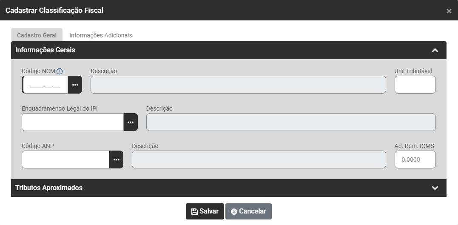Click the Uni. Tributável input field
This screenshot has width=458, height=225.
tap(415, 85)
